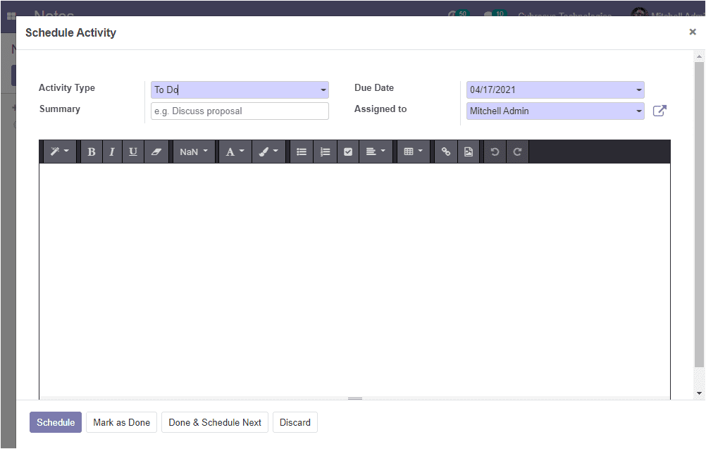Click the dialog vertical scrollbar thumb

click(699, 214)
